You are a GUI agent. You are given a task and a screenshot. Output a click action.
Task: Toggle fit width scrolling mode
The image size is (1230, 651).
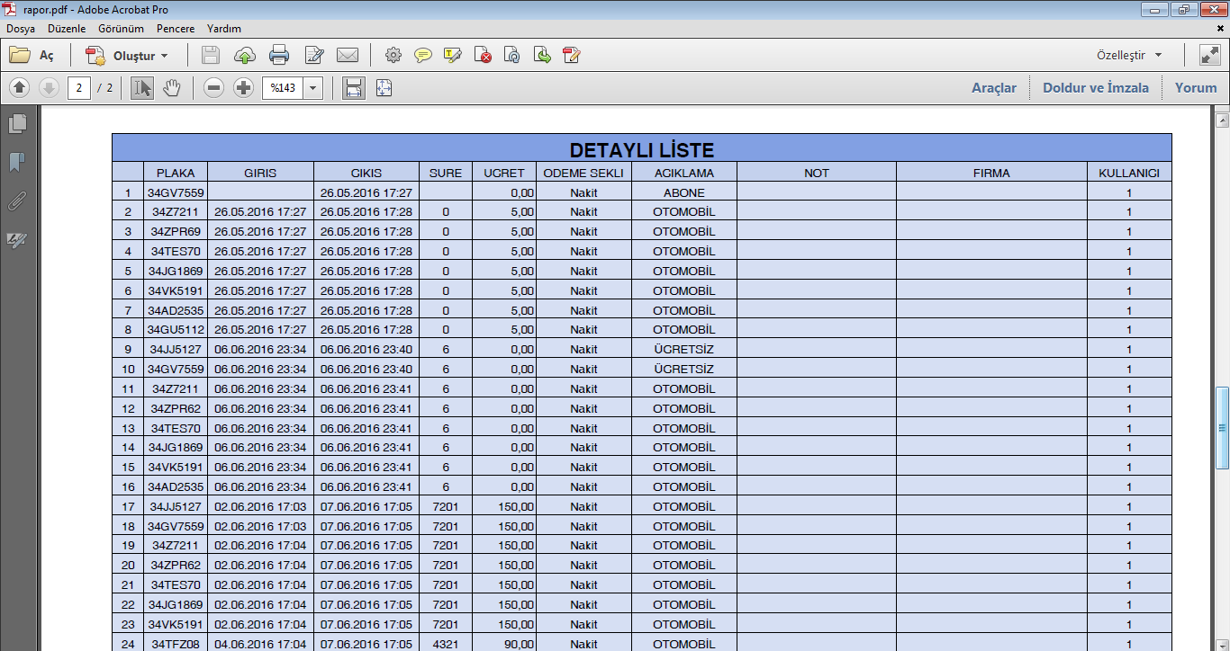(x=354, y=88)
